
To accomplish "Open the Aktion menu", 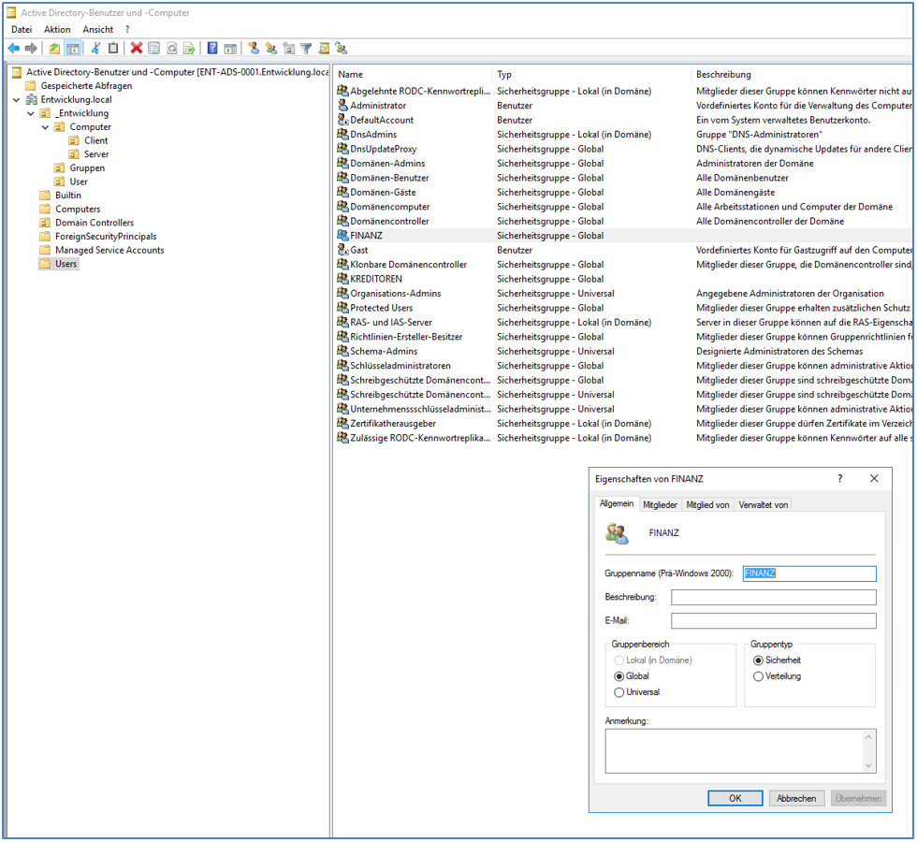I will [x=57, y=30].
